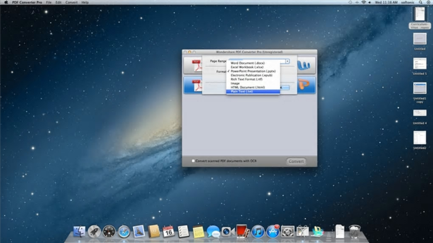This screenshot has width=433, height=243.
Task: Open Mail eagle stamp icon in Dock
Action: [x=139, y=232]
